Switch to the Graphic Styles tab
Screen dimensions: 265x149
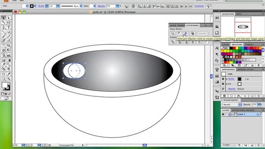(x=246, y=70)
